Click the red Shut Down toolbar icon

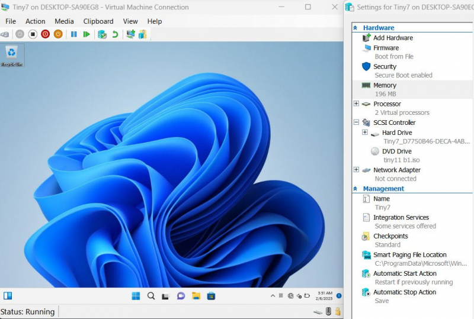tap(46, 34)
